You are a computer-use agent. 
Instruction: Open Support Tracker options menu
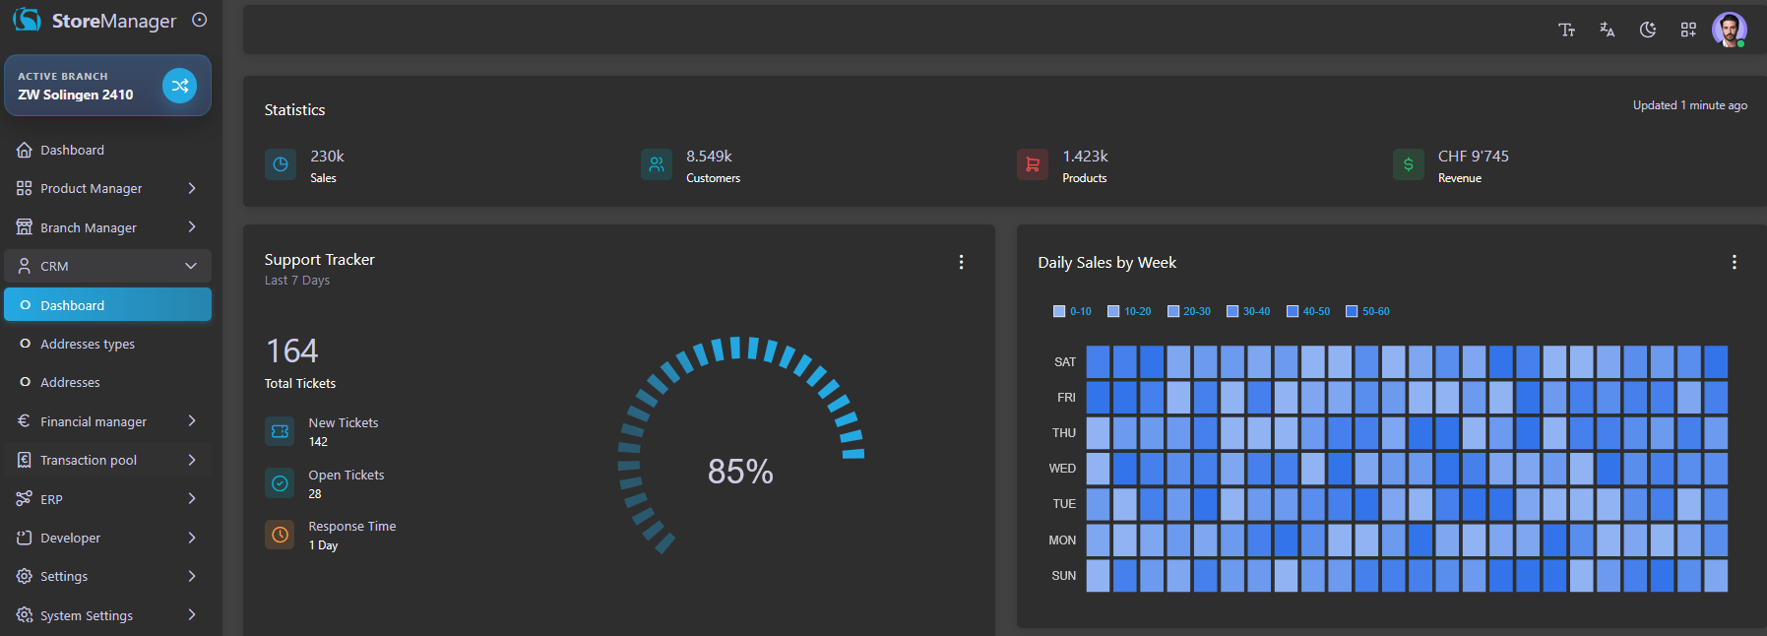pyautogui.click(x=962, y=262)
